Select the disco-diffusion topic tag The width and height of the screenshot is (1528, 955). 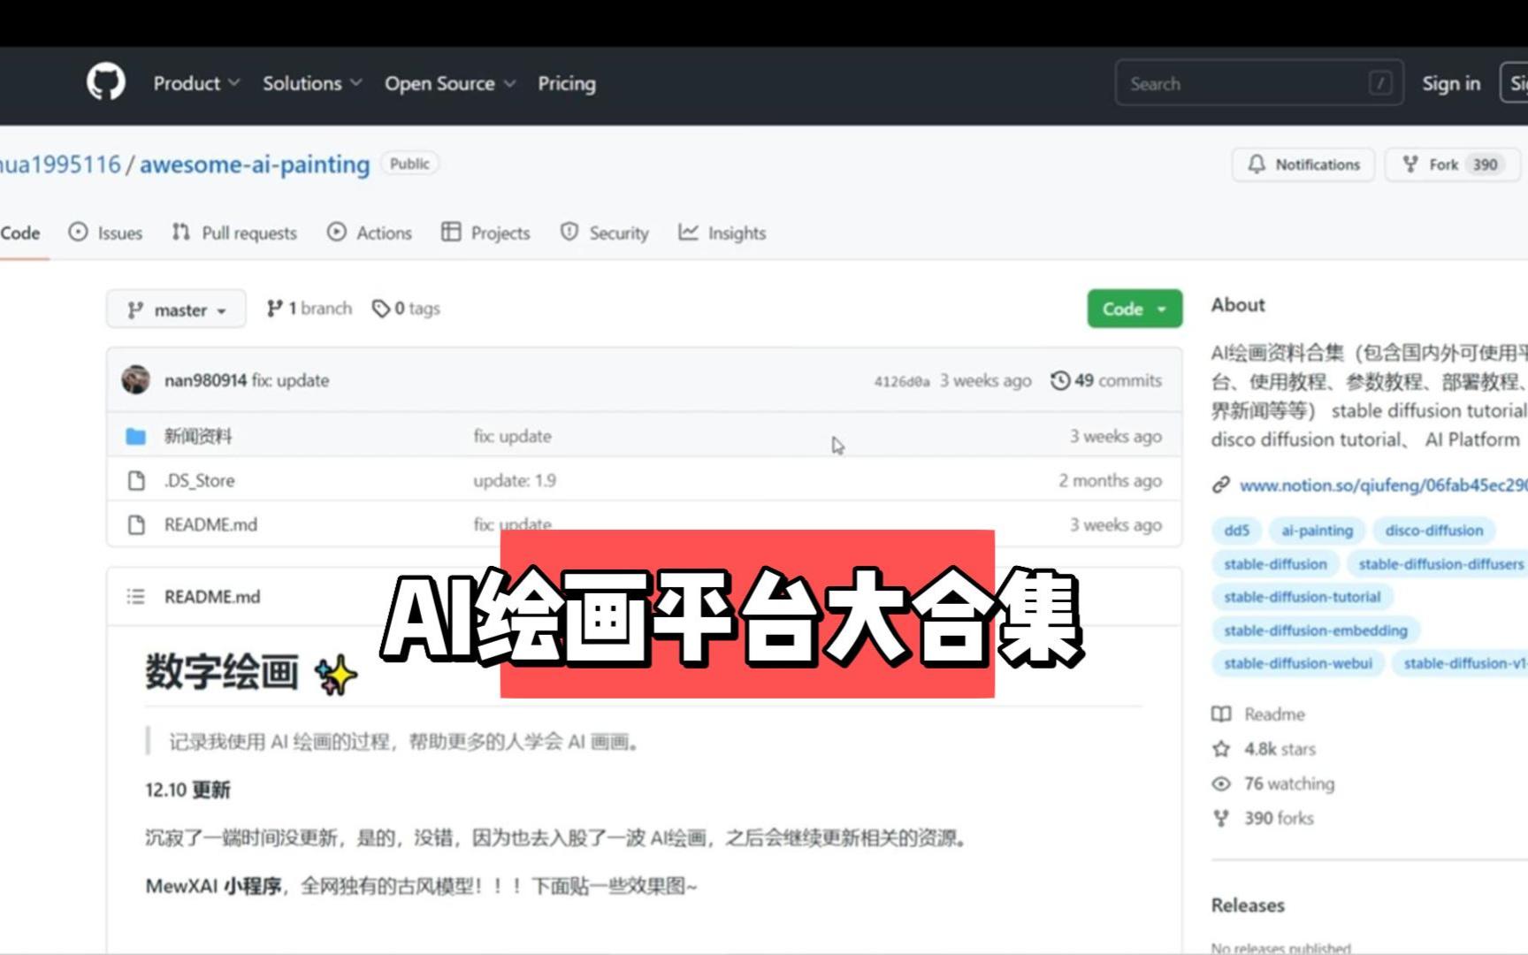1433,531
